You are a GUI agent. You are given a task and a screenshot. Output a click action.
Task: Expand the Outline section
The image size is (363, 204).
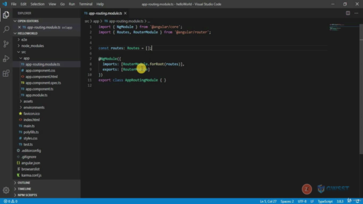pos(47,182)
